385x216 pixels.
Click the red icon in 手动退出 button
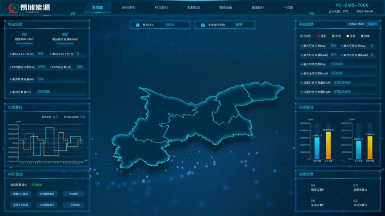pos(68,205)
